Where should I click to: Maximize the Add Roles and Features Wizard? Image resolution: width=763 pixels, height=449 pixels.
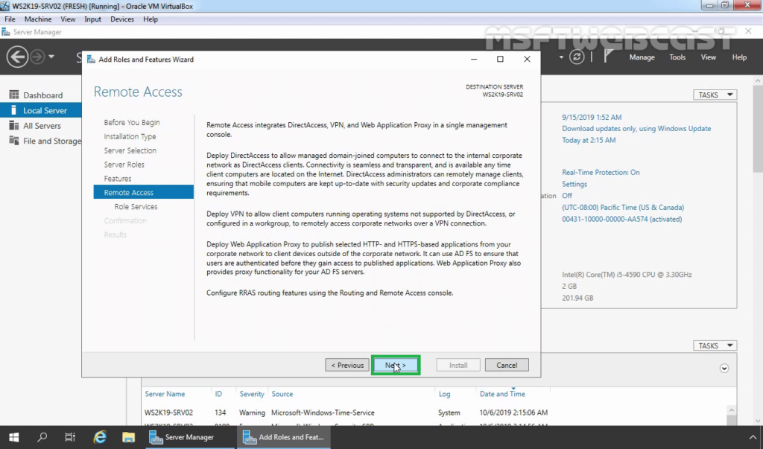click(500, 60)
